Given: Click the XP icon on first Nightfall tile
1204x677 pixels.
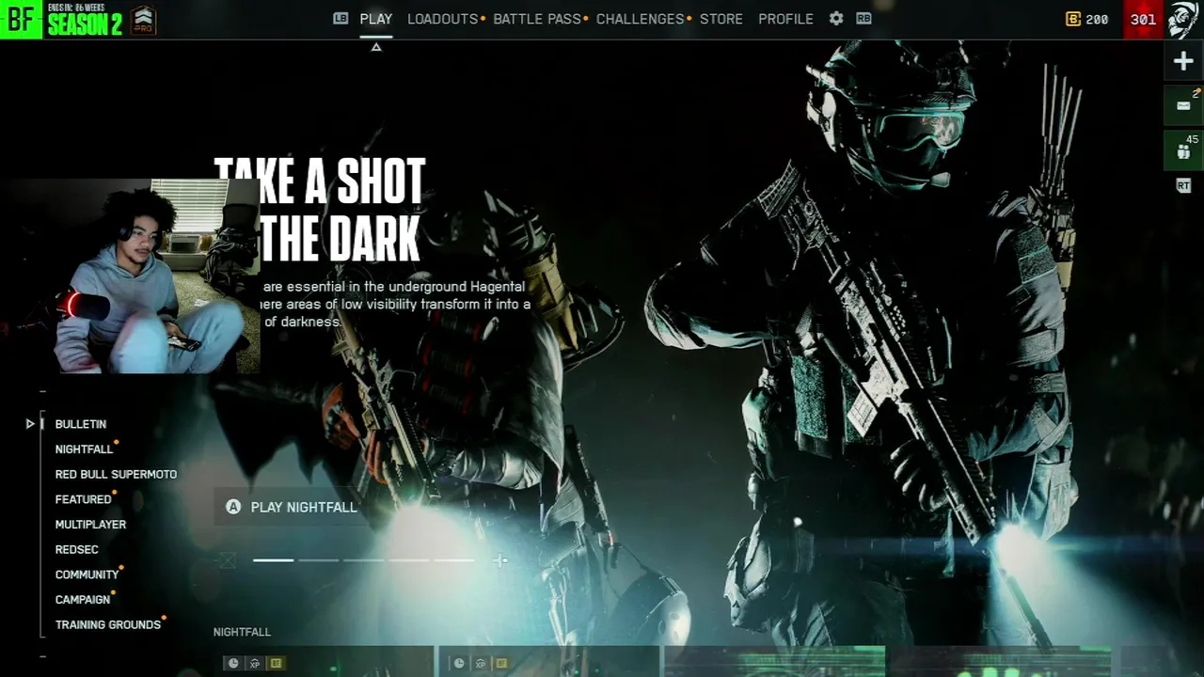Looking at the screenshot, I should [x=255, y=663].
